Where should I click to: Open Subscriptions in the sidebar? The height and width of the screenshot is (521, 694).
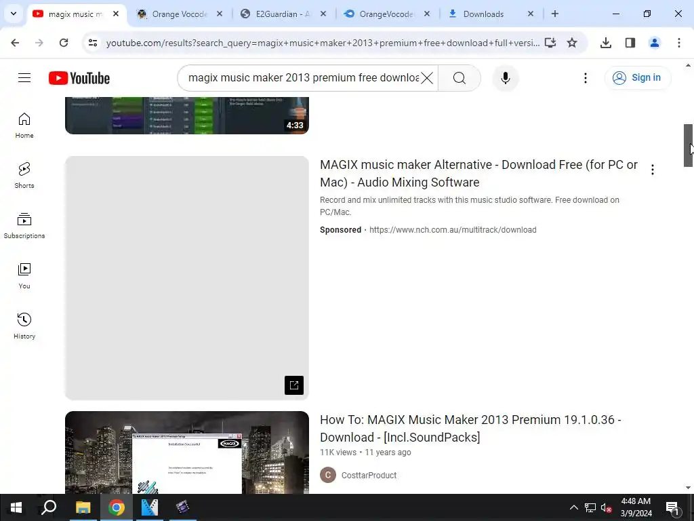coord(24,225)
